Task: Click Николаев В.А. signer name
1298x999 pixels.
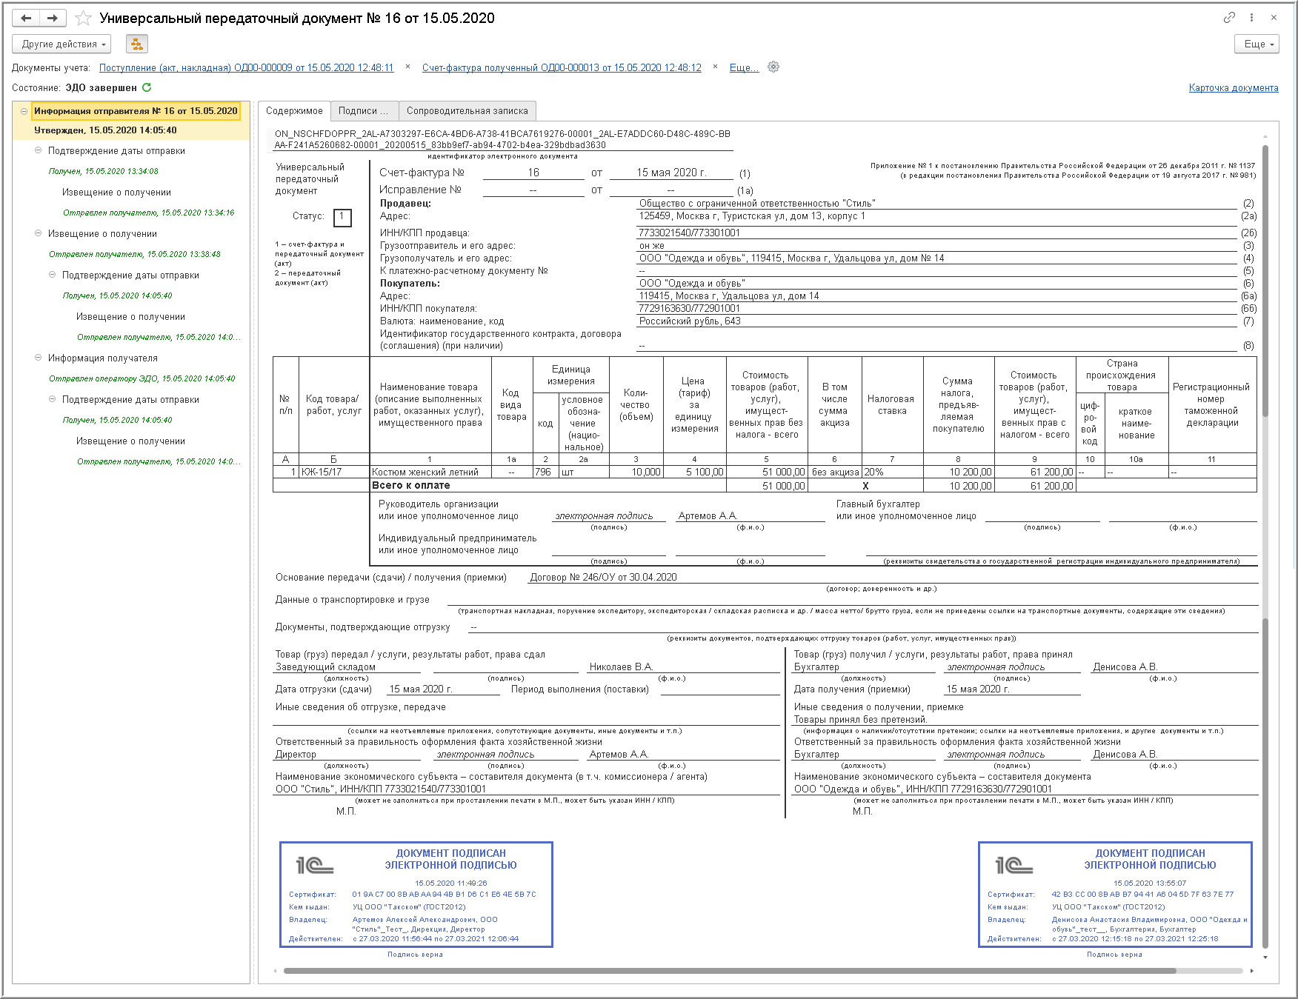Action: (x=621, y=666)
